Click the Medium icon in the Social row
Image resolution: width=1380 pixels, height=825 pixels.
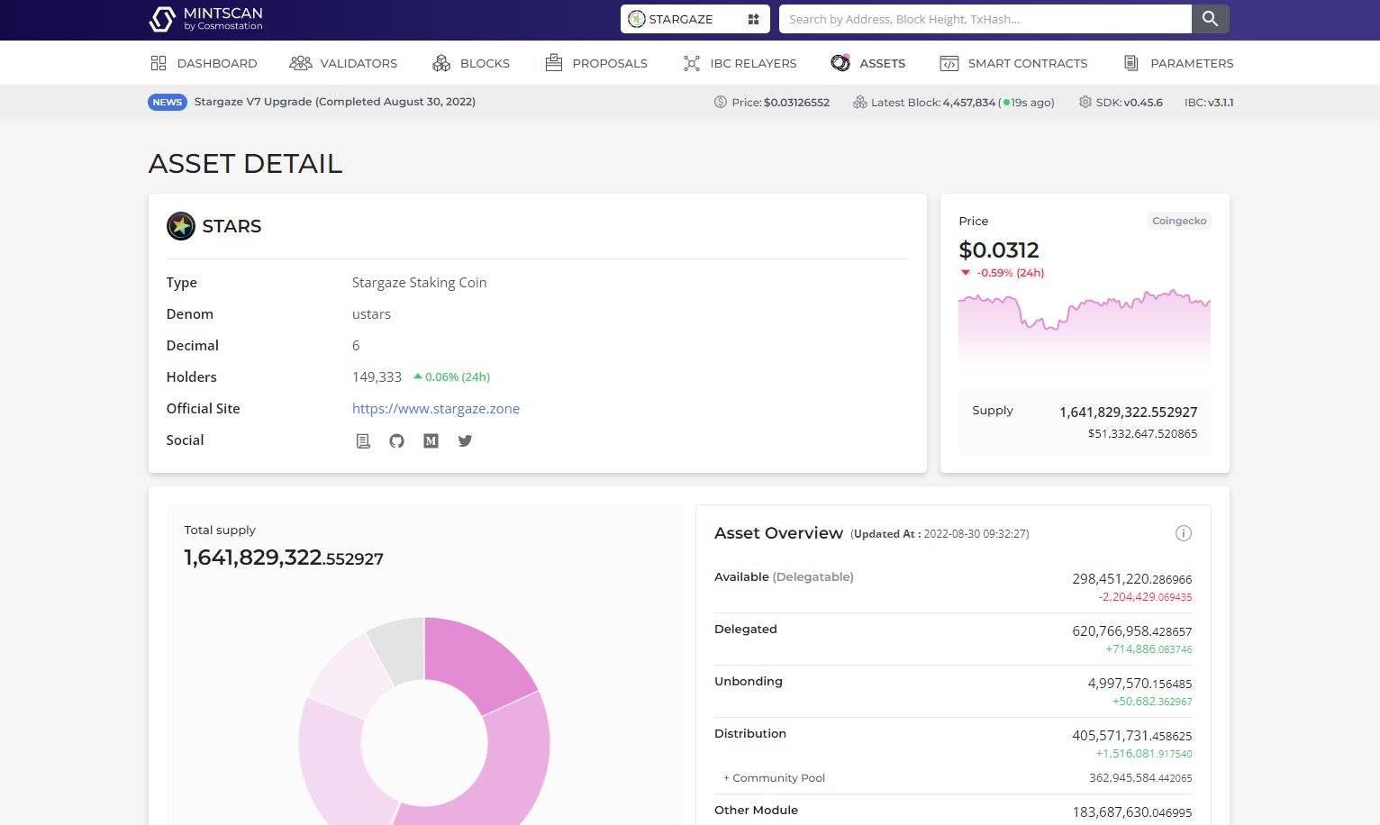(x=431, y=440)
